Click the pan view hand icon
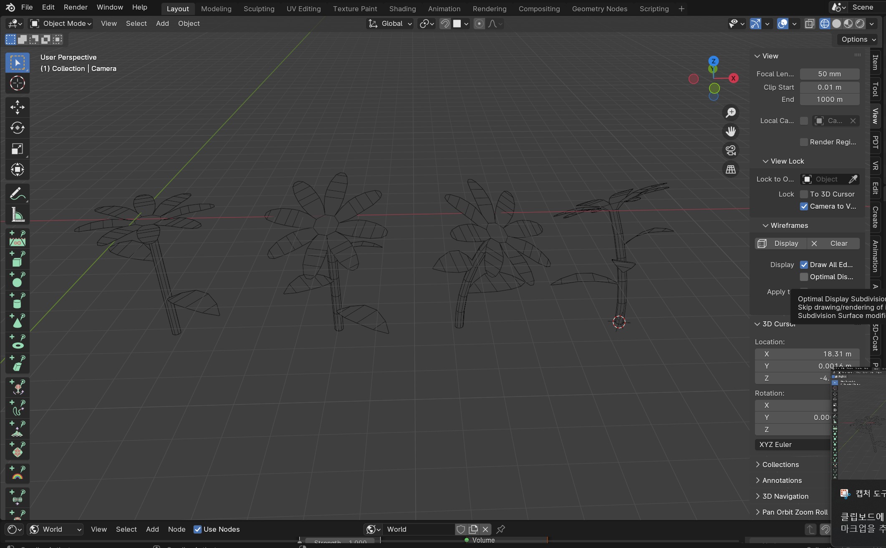The height and width of the screenshot is (548, 886). pos(731,131)
